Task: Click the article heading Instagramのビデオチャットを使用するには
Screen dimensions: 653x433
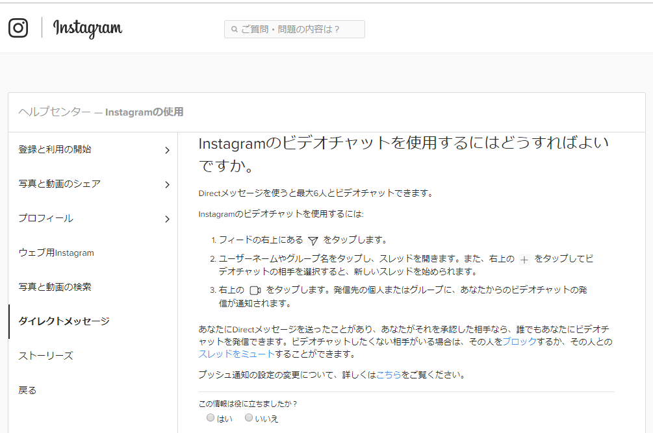Action: click(403, 155)
